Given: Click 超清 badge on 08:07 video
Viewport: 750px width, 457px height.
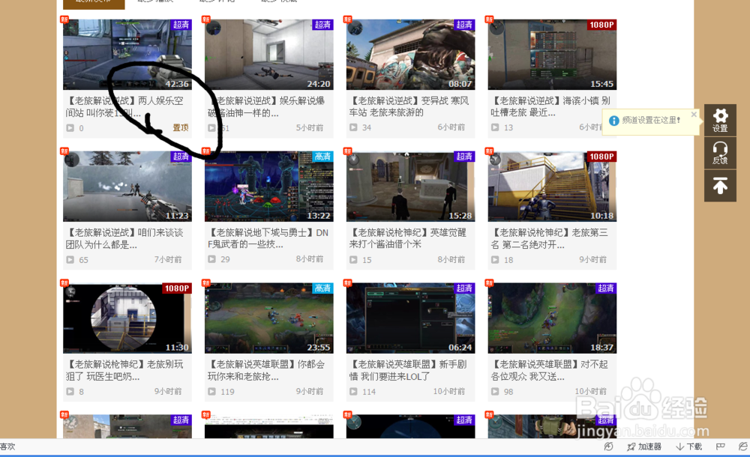Looking at the screenshot, I should click(x=464, y=25).
